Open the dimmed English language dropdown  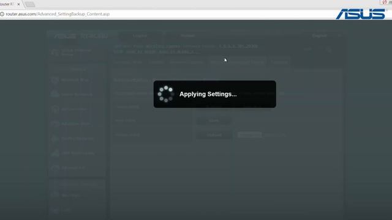[x=325, y=36]
